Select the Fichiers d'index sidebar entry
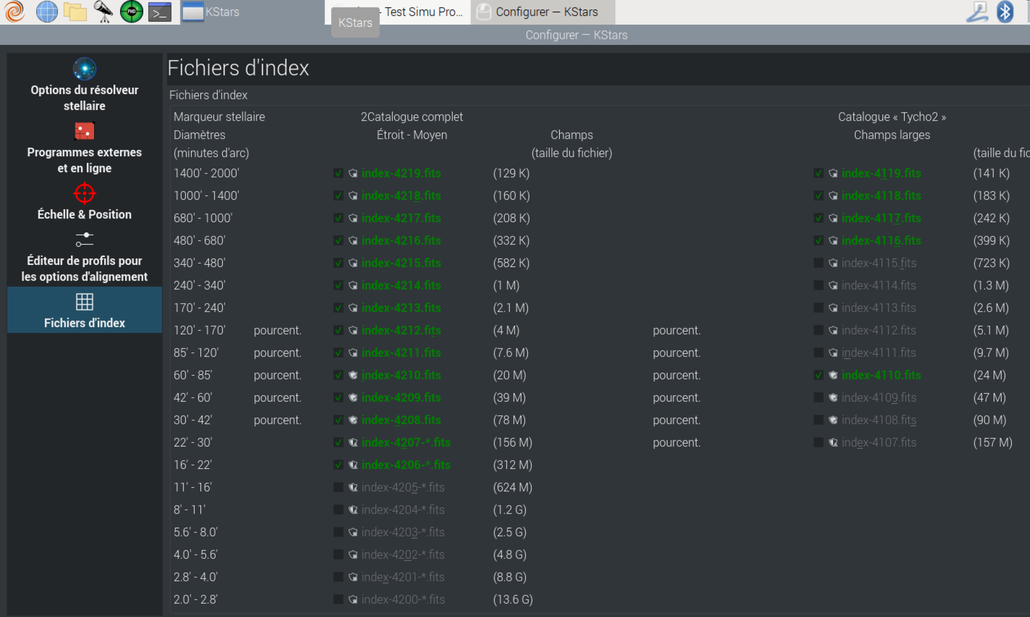 tap(84, 310)
